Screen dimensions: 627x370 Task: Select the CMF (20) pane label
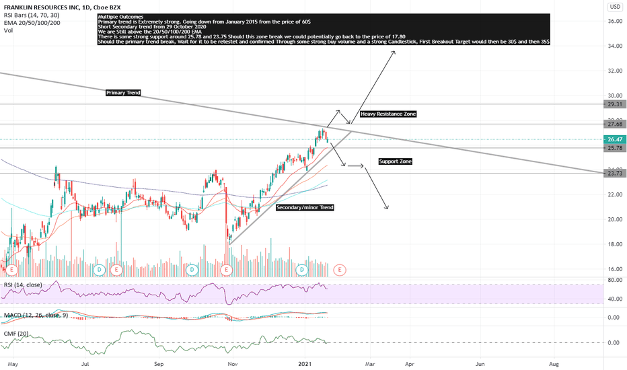pyautogui.click(x=16, y=334)
